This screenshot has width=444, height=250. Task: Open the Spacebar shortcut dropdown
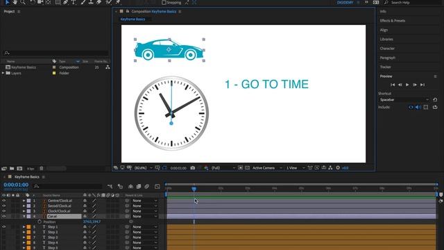[404, 100]
